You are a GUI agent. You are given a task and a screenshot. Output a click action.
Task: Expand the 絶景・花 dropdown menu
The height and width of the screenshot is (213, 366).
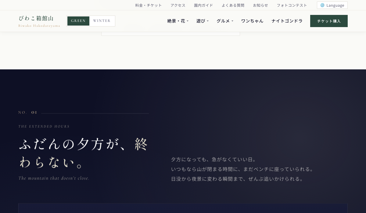[178, 21]
